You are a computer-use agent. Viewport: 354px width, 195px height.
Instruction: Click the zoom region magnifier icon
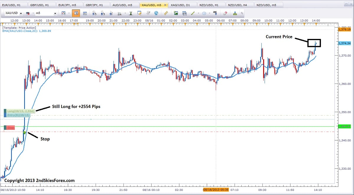pyautogui.click(x=119, y=13)
